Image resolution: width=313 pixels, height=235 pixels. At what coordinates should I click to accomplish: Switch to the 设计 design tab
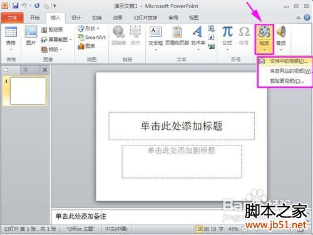pos(76,18)
